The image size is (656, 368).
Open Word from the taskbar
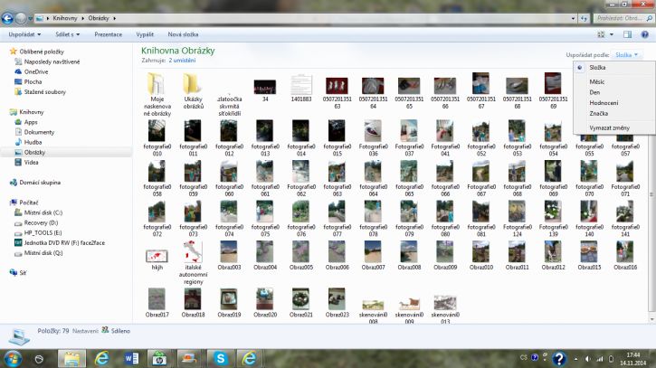click(x=131, y=359)
